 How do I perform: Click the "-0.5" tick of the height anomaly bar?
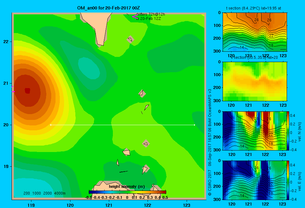88,198
